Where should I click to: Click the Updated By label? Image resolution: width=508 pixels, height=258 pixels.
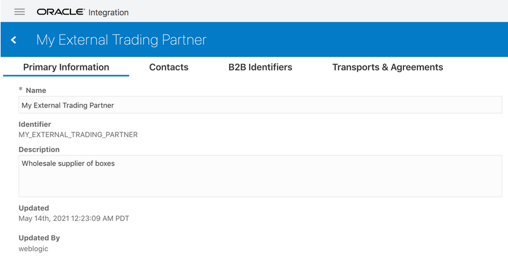point(39,238)
